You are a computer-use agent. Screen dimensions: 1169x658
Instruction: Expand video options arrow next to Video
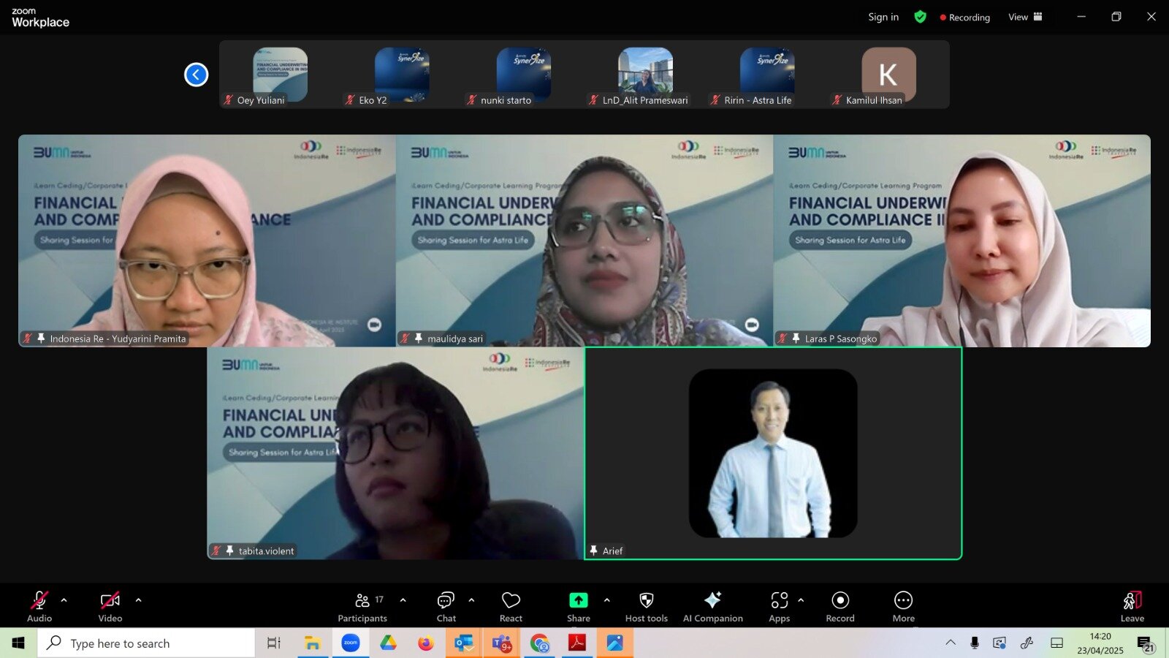pos(138,600)
